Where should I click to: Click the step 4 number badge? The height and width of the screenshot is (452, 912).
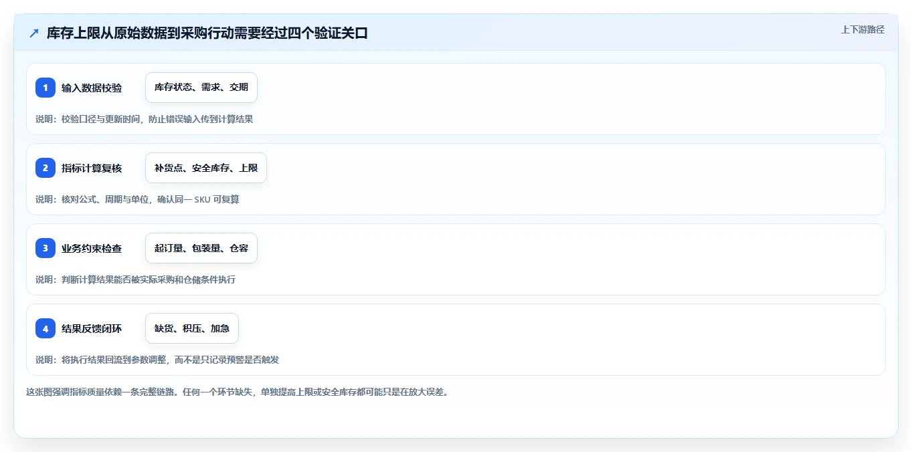[45, 328]
